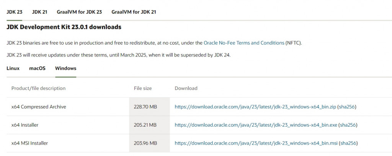Click the 228.70 MB file size cell
This screenshot has height=156, width=392.
tap(150, 107)
